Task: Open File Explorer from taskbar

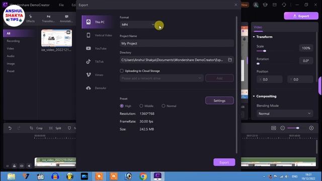Action: tap(11, 176)
